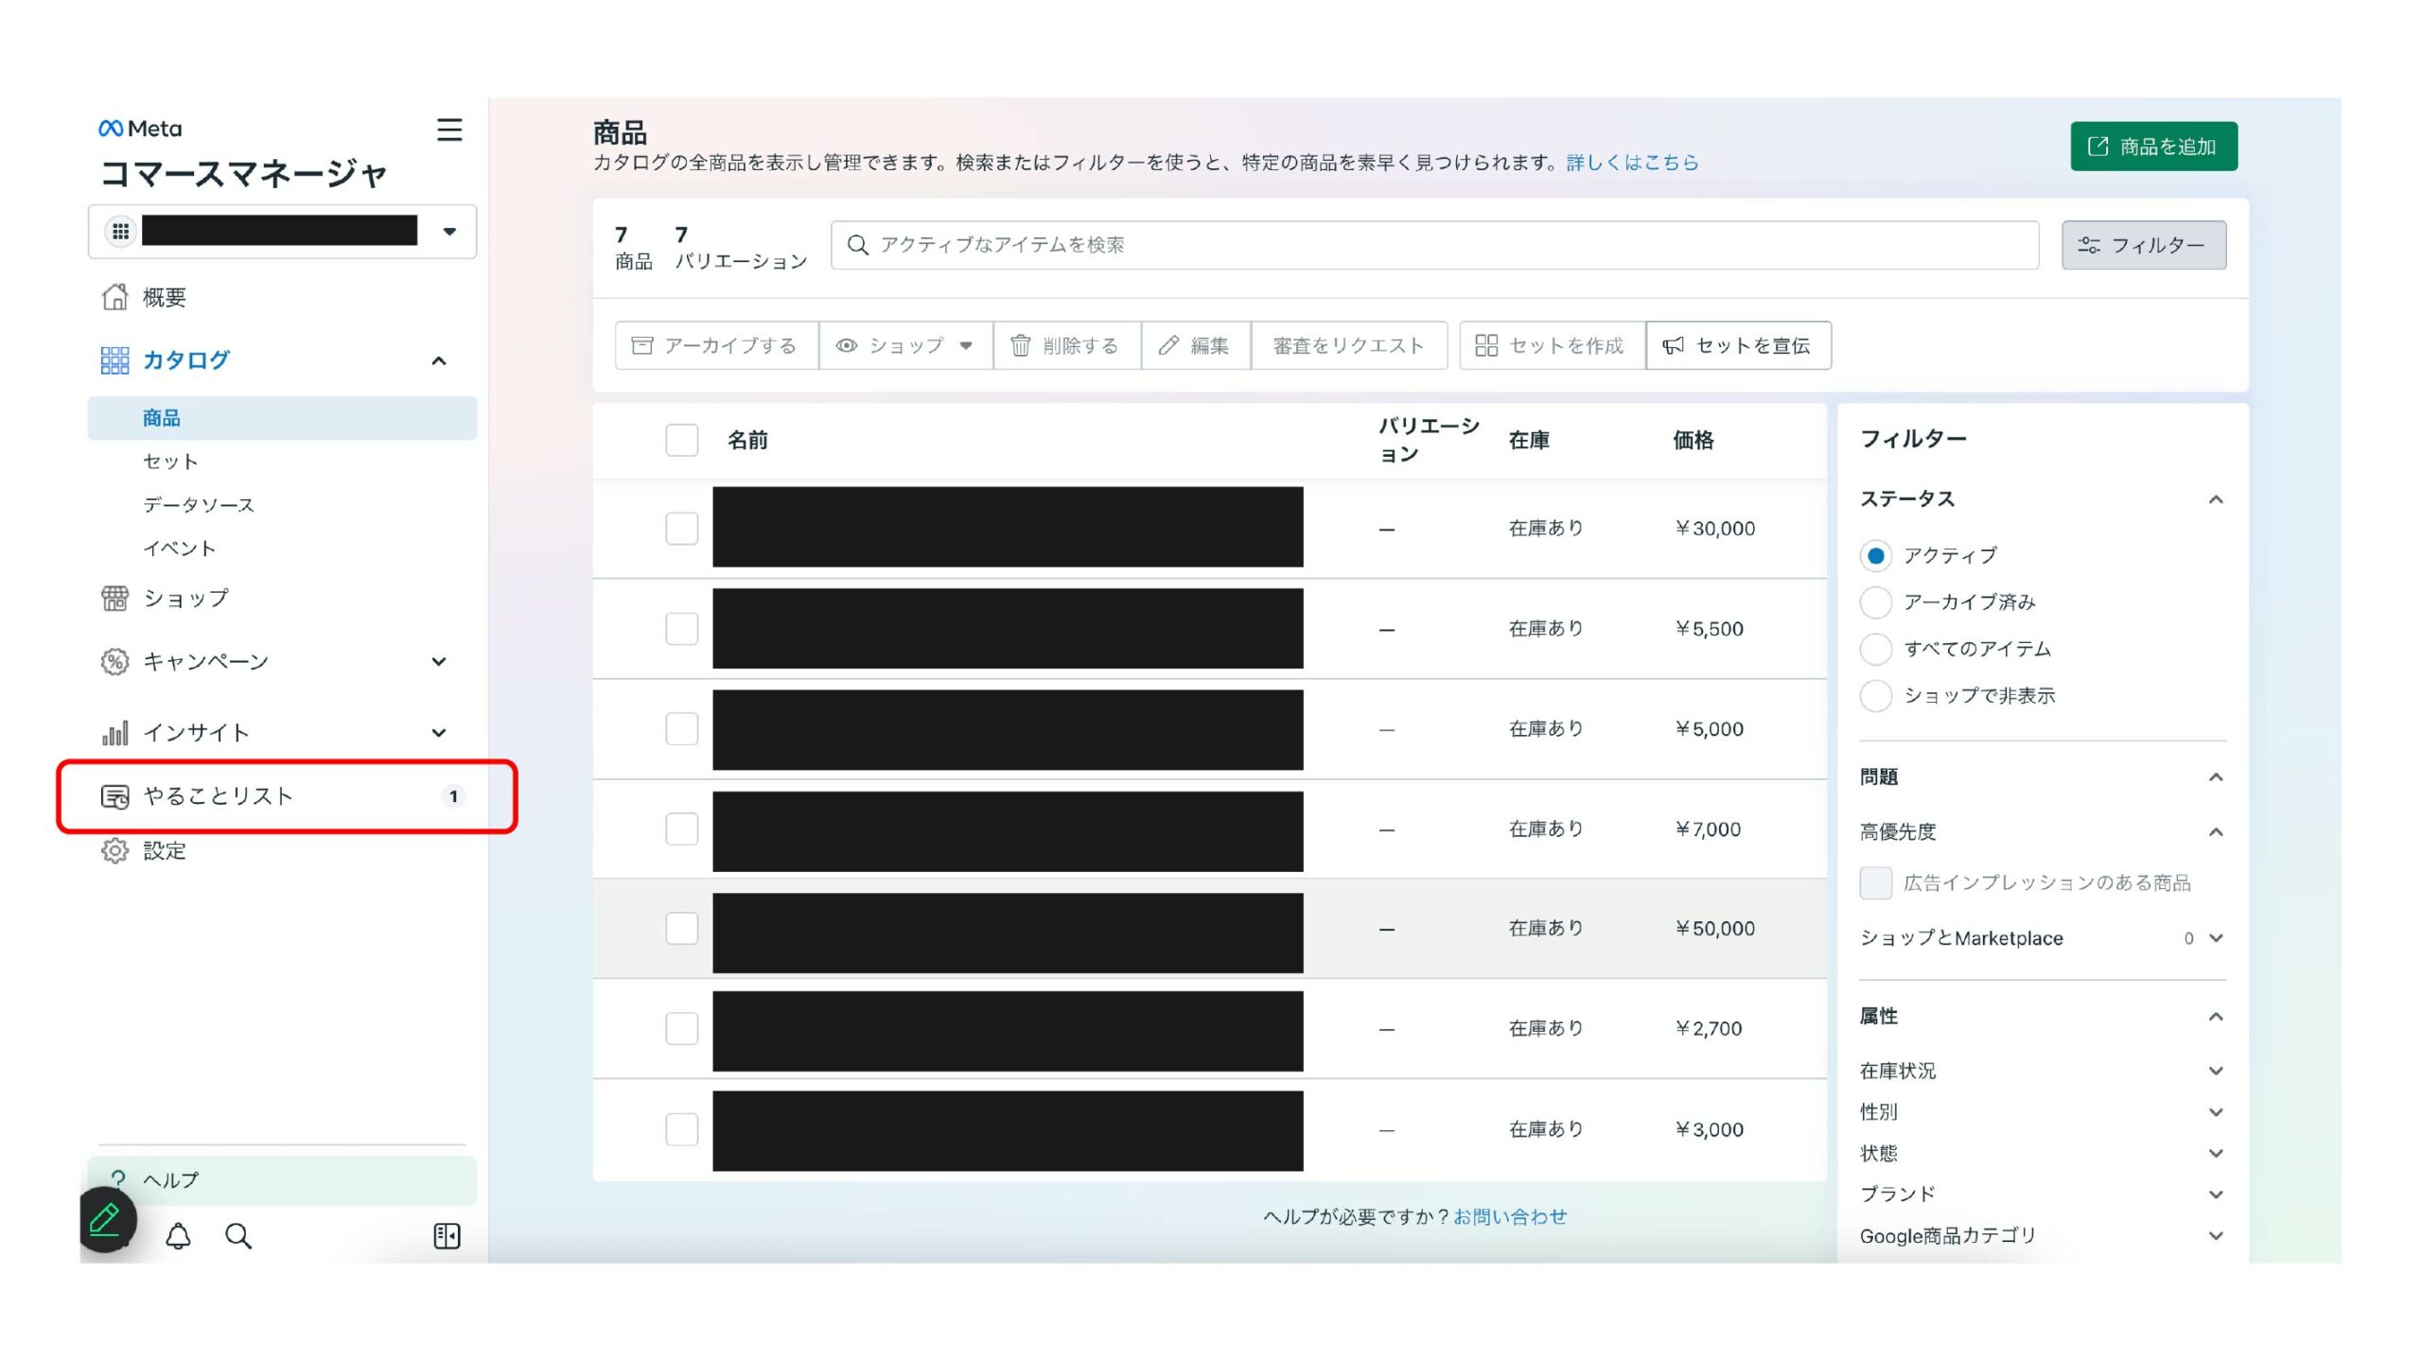Open やることリスト in the sidebar
The image size is (2422, 1361).
click(282, 796)
